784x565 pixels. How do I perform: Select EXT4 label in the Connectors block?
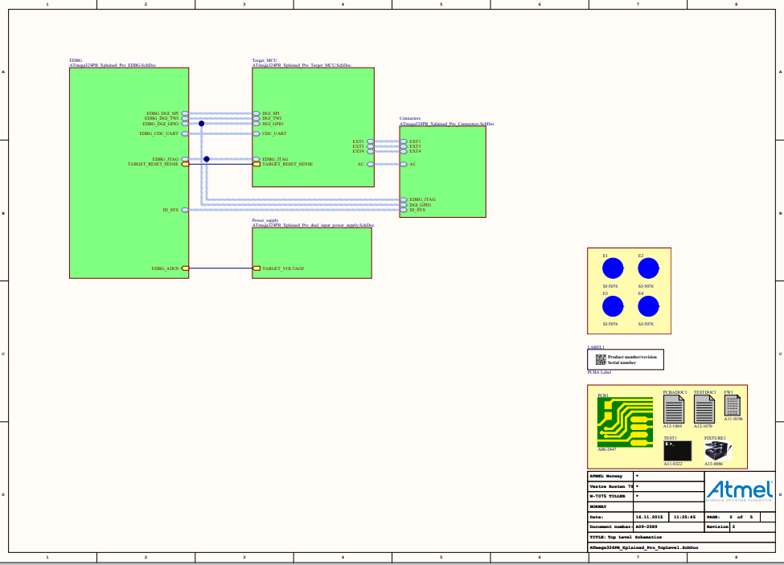coord(415,151)
